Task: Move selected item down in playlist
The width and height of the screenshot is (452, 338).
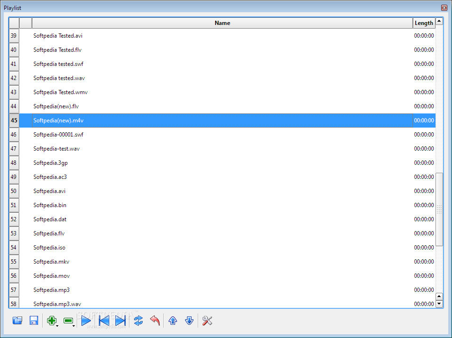Action: pos(189,321)
